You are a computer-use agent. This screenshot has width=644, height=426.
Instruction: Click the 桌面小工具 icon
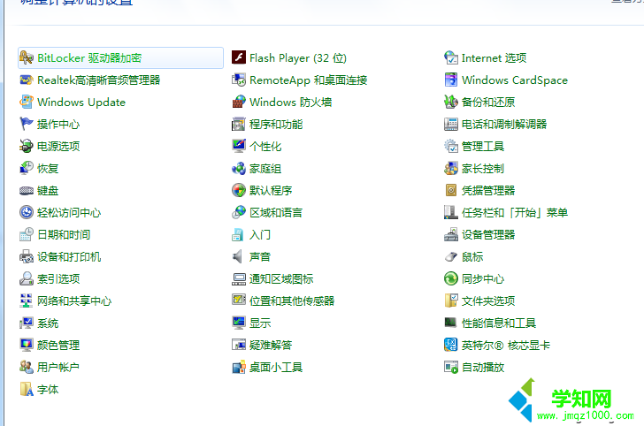pyautogui.click(x=239, y=368)
